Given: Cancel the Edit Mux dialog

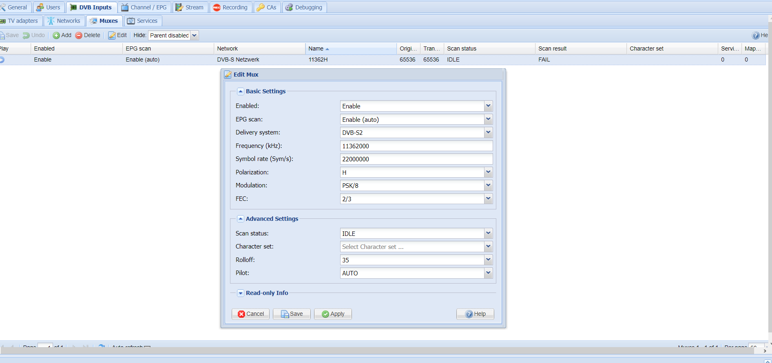Looking at the screenshot, I should [x=250, y=314].
